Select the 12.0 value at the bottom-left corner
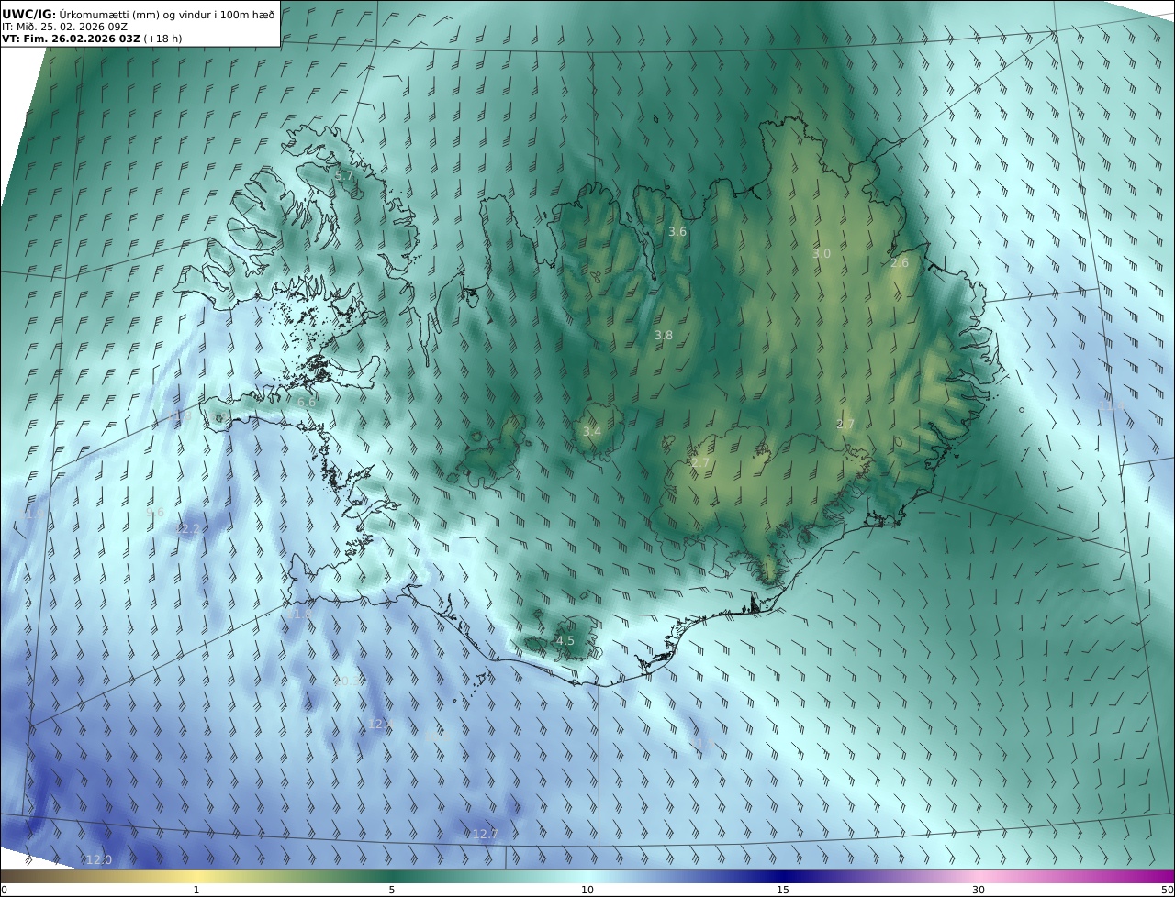 coord(98,859)
